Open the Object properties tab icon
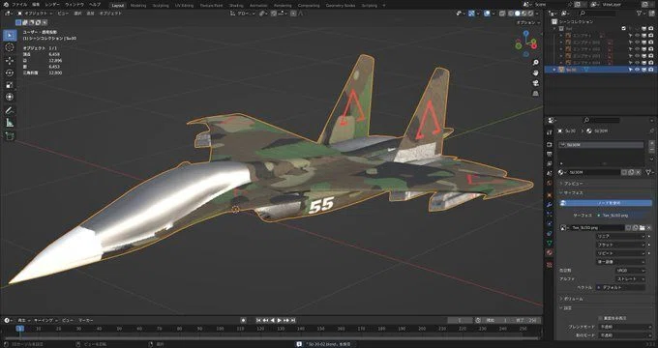 tap(550, 195)
